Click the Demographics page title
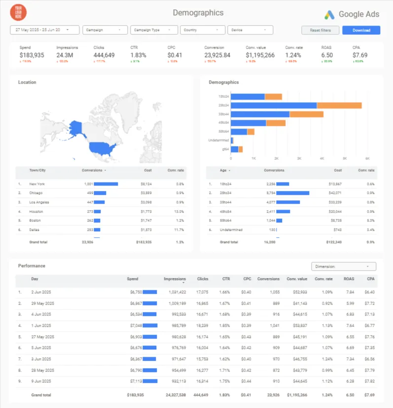The image size is (393, 408). [x=198, y=13]
